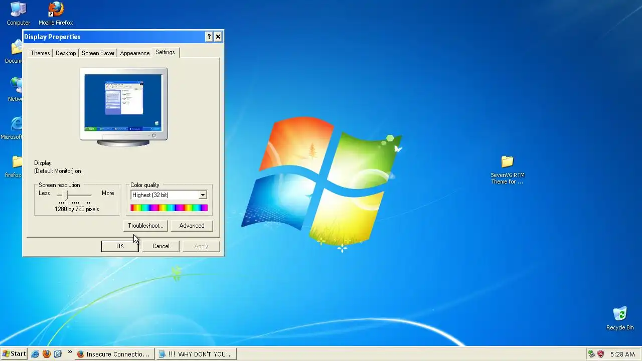
Task: Click the Firefox quick launch icon
Action: (47, 354)
